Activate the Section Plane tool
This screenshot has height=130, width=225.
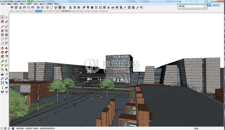(x=7, y=92)
